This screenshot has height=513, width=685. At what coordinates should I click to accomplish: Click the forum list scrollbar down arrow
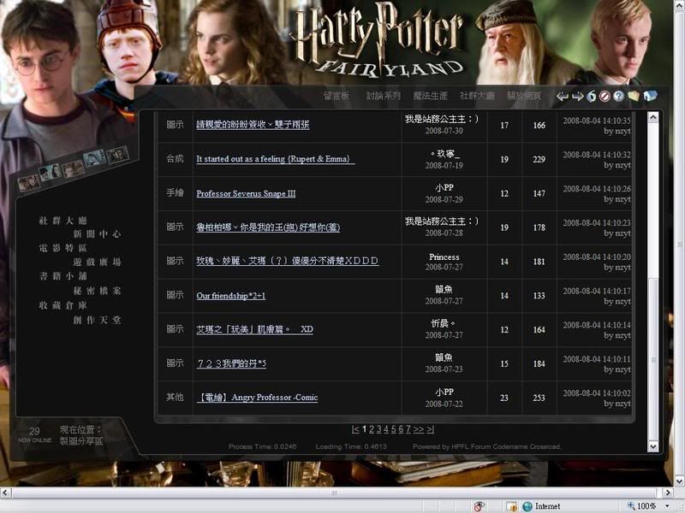pyautogui.click(x=653, y=446)
